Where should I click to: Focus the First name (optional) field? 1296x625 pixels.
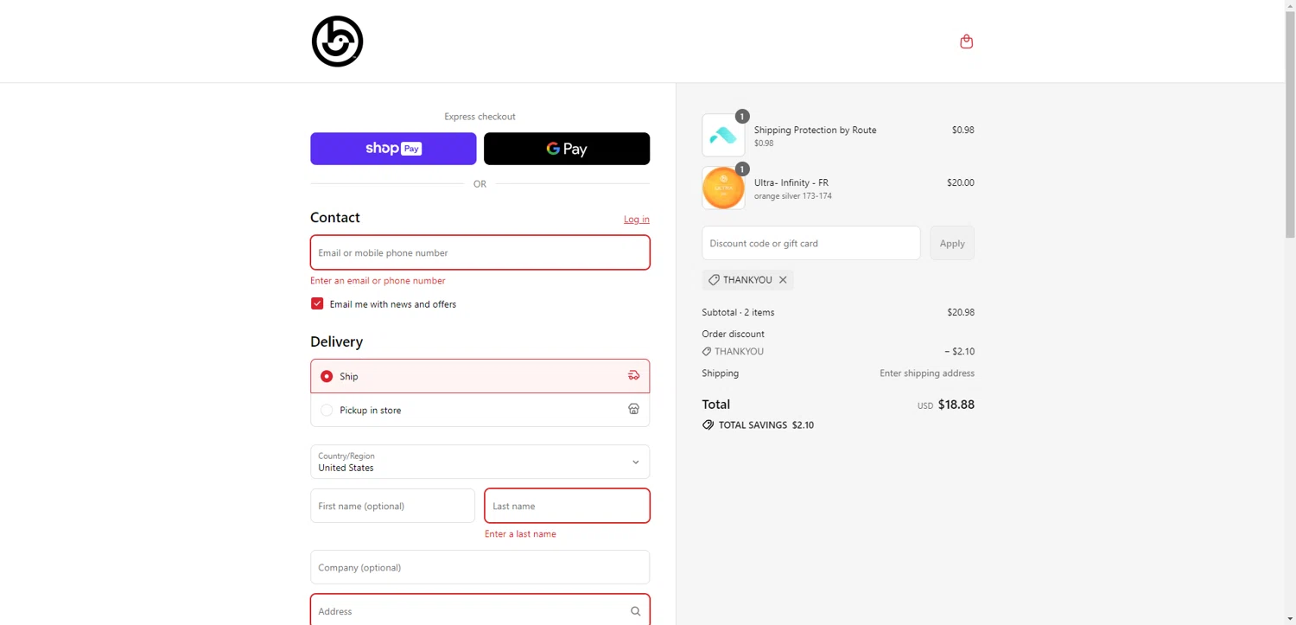pyautogui.click(x=392, y=506)
